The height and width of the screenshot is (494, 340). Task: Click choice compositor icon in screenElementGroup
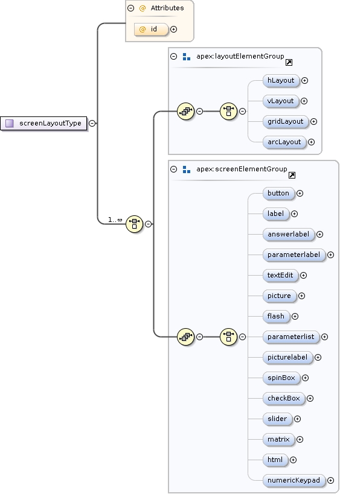tap(229, 337)
